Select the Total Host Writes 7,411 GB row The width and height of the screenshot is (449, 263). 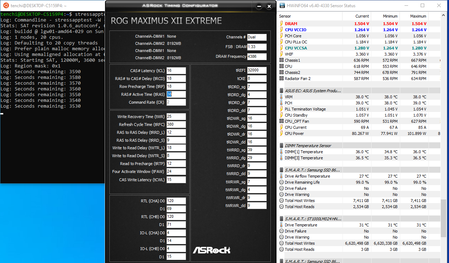pyautogui.click(x=359, y=201)
